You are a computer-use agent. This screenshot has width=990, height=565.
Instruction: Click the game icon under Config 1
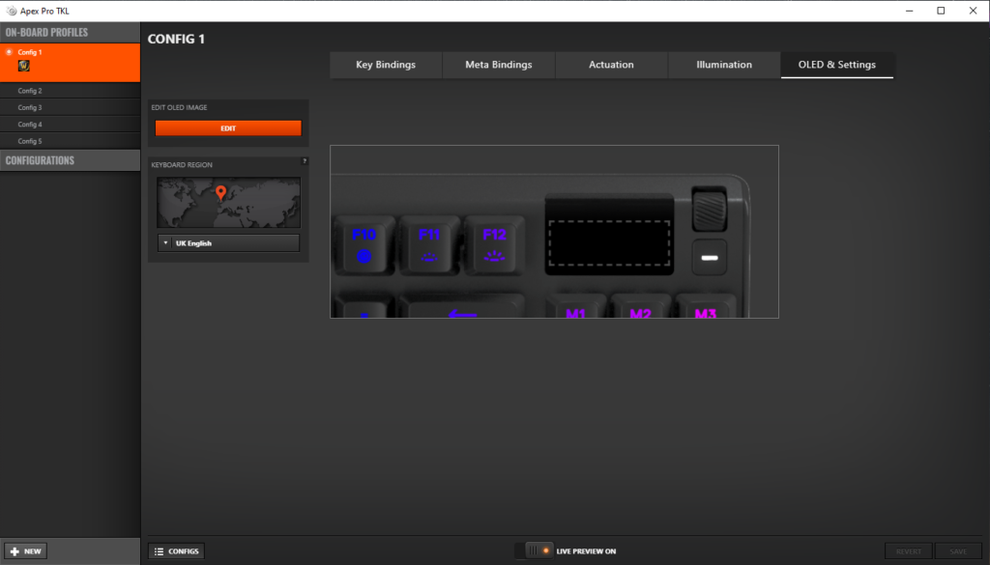click(24, 66)
